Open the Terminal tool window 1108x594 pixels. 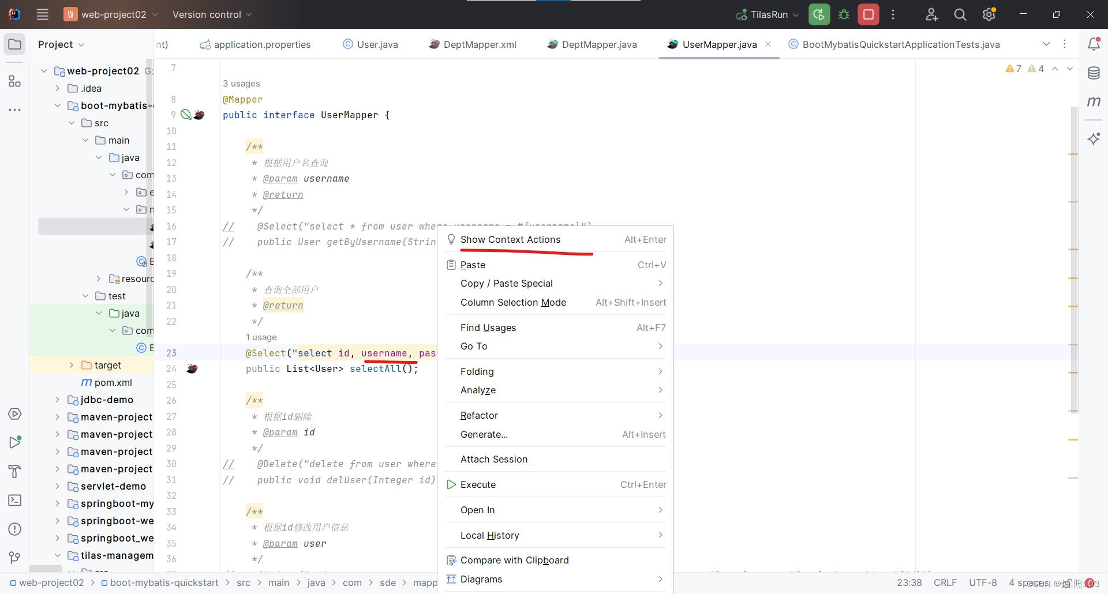[15, 500]
